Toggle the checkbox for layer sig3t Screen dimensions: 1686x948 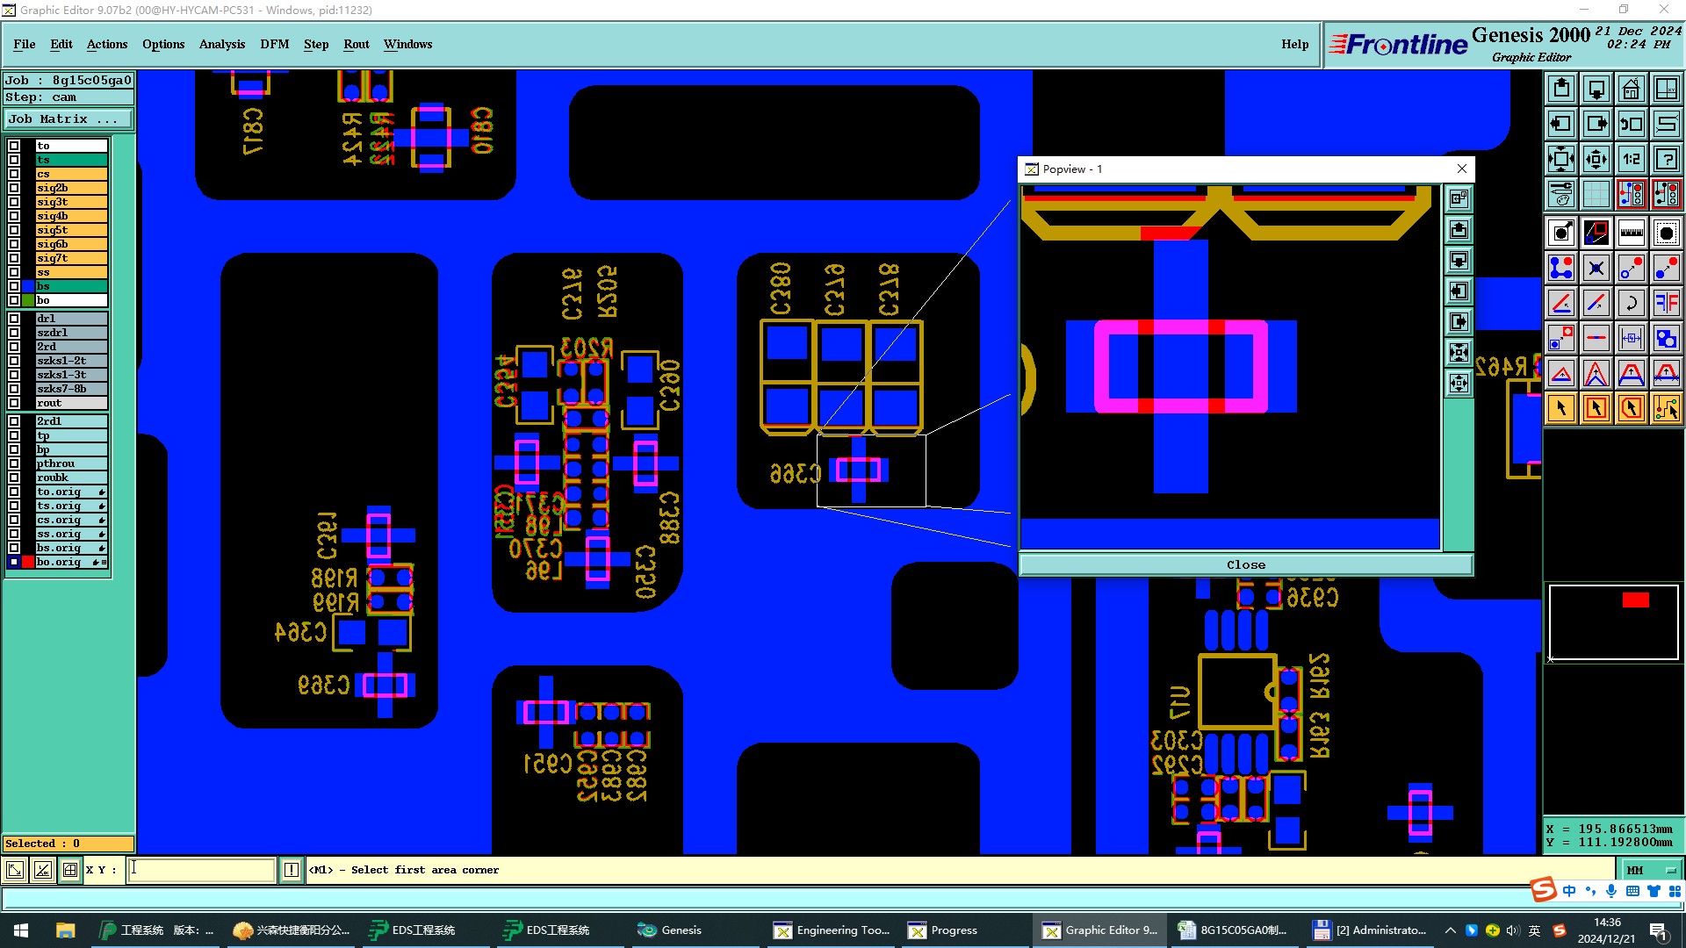(14, 202)
